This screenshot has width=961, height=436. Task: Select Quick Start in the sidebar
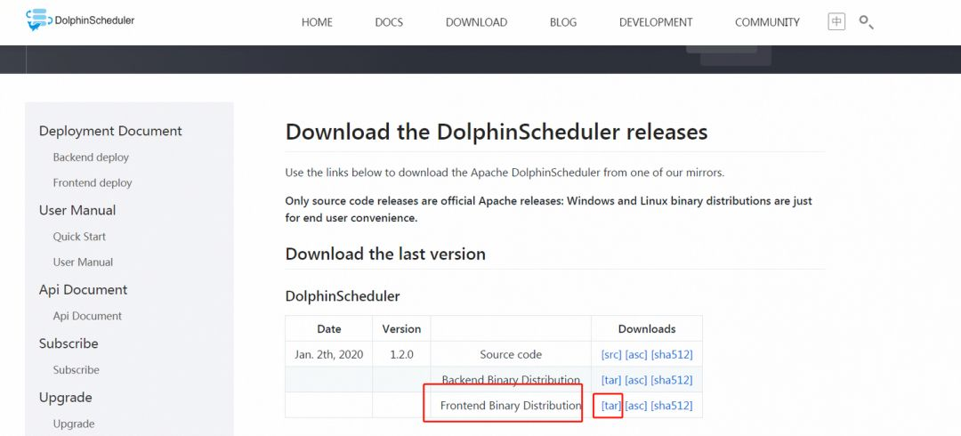pos(79,237)
